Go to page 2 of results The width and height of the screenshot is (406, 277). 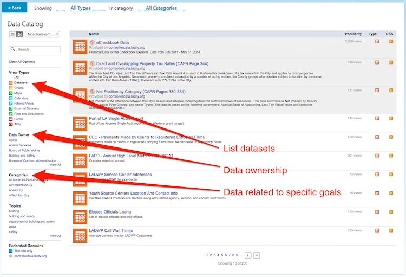click(x=211, y=255)
